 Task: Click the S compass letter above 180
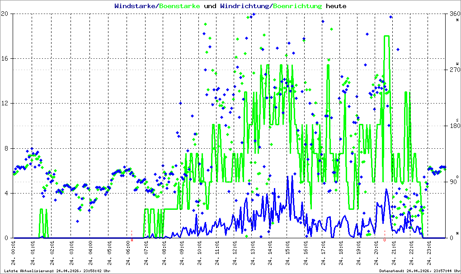click(457, 120)
